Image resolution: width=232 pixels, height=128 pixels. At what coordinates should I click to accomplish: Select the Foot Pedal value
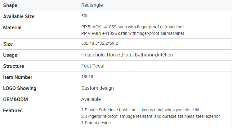pos(93,66)
